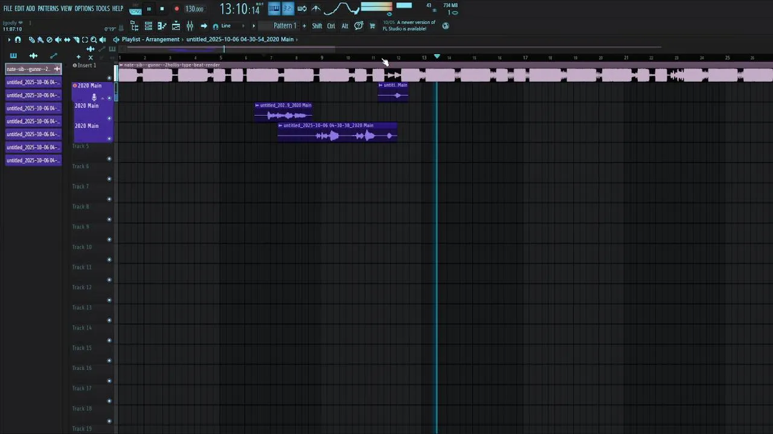Click the playhead marker near bar 13
The image size is (773, 434).
[x=437, y=57]
